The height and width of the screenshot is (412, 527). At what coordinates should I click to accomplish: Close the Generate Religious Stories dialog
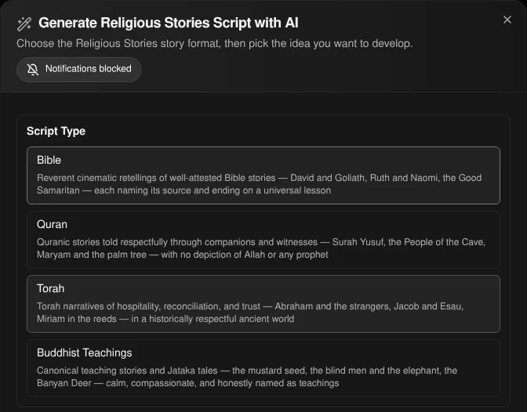coord(507,20)
